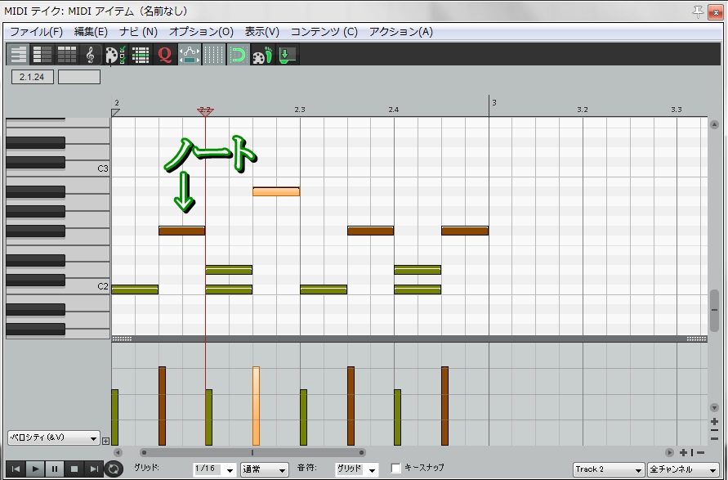
Task: Click the color palette with footprint icon
Action: click(x=263, y=54)
